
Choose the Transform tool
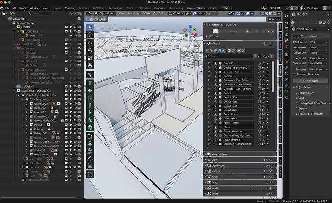coord(90,65)
